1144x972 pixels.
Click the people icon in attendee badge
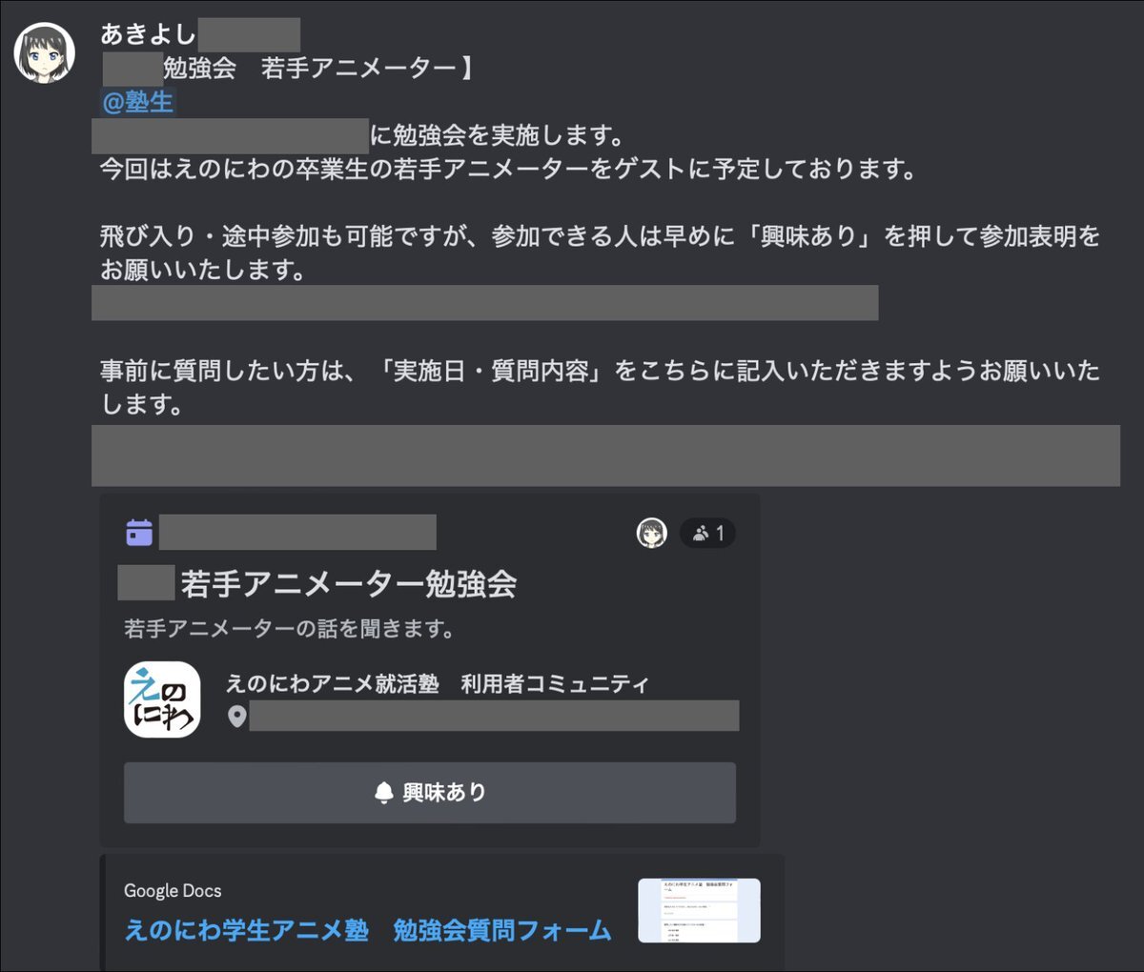(x=701, y=533)
